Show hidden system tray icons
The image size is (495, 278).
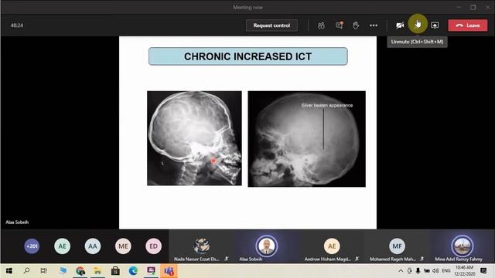(x=401, y=271)
